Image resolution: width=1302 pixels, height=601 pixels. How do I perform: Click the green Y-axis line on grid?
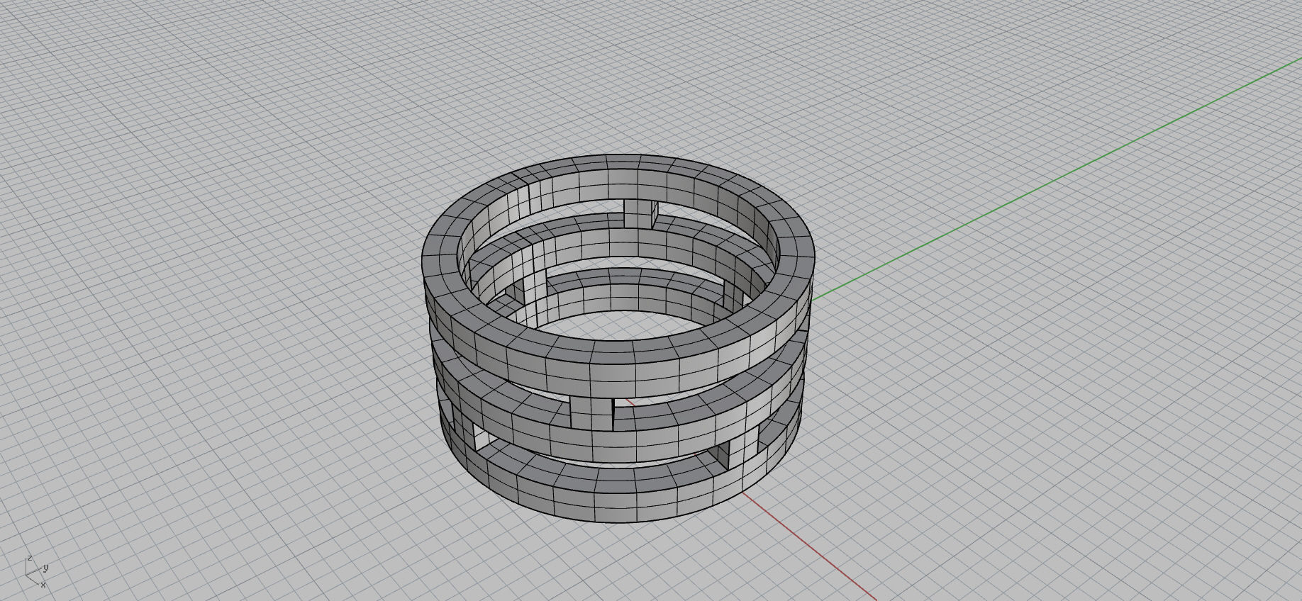tap(1057, 179)
